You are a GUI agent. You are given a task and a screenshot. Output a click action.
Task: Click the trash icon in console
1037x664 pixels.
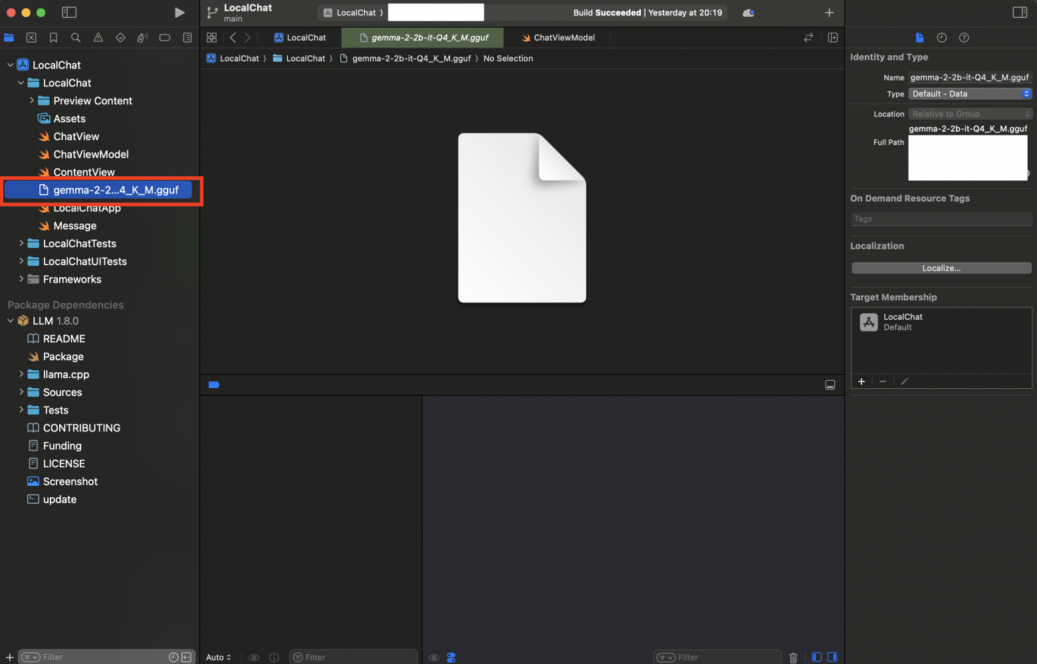[793, 657]
